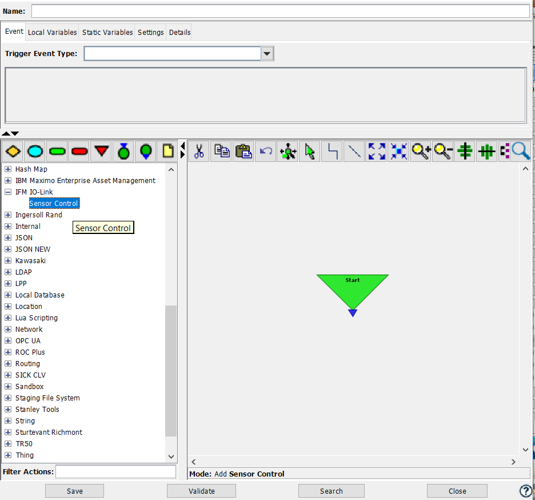Collapse the IFM IO-Link tree branch
Image resolution: width=535 pixels, height=500 pixels.
click(x=7, y=192)
